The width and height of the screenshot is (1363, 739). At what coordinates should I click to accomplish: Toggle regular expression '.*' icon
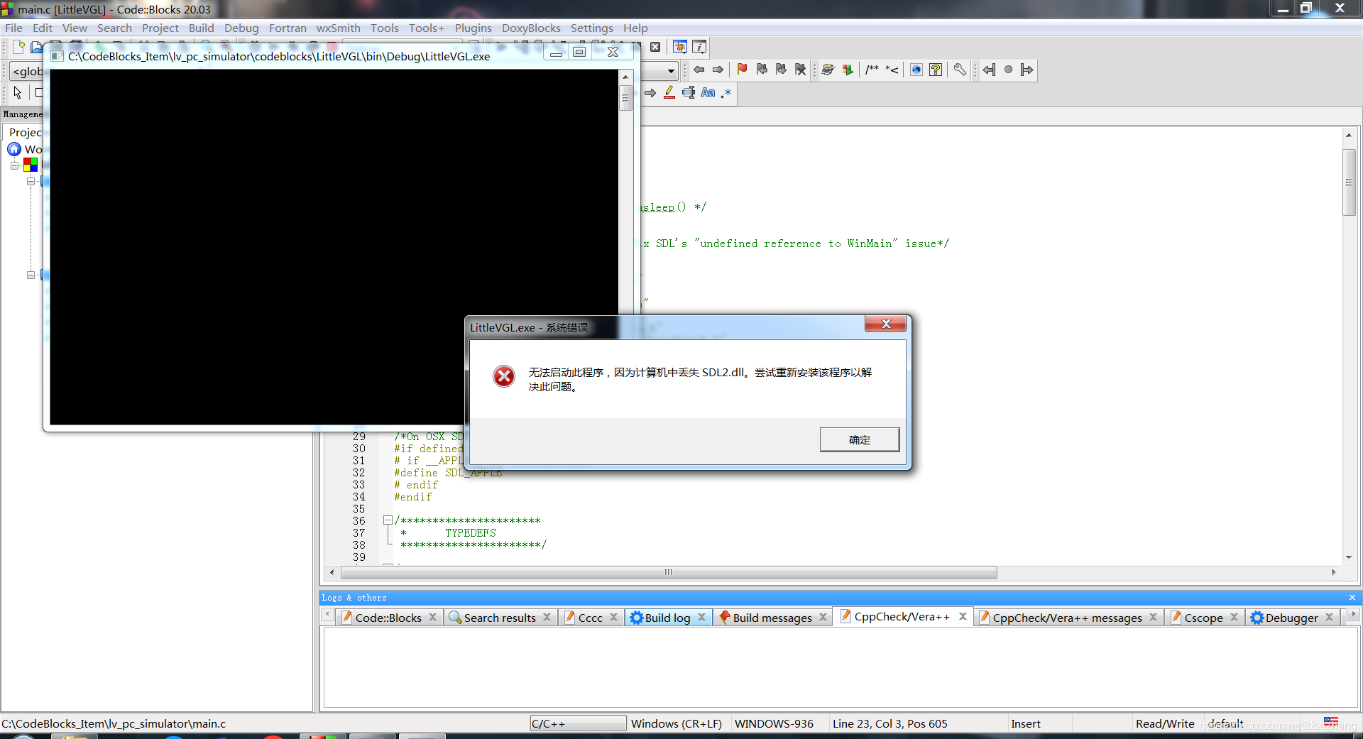pos(726,92)
